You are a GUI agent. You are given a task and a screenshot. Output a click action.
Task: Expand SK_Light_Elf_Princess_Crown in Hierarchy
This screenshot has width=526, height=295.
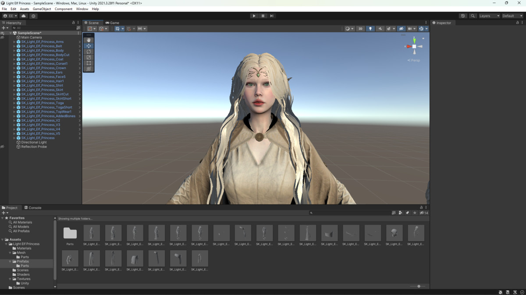(14, 68)
